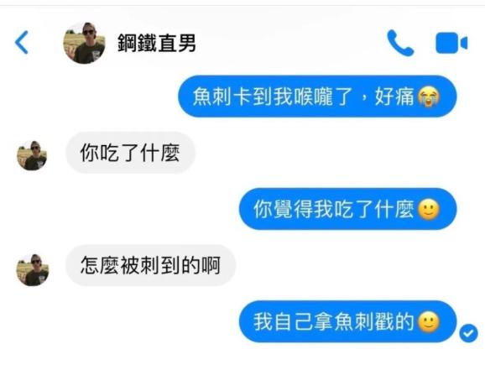Tap smiley emoji in 我自己拿魚刺戳的 message
Viewport: 485px width, 391px height.
(x=429, y=322)
